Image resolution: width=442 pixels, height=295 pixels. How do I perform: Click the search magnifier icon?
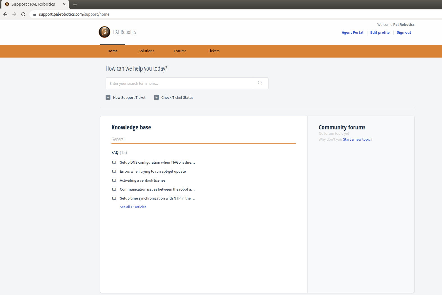click(260, 83)
